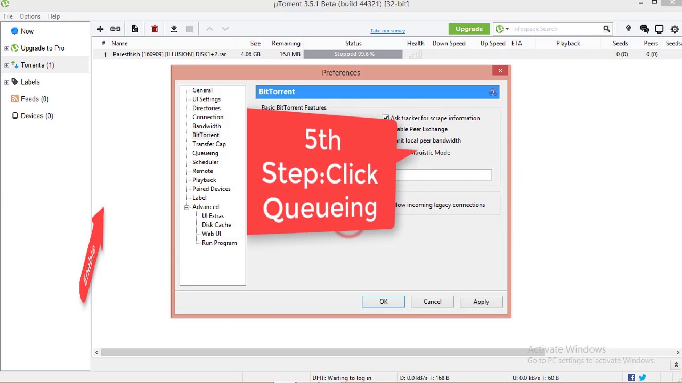Click into the Infospace Search field
This screenshot has width=682, height=383.
click(x=556, y=29)
